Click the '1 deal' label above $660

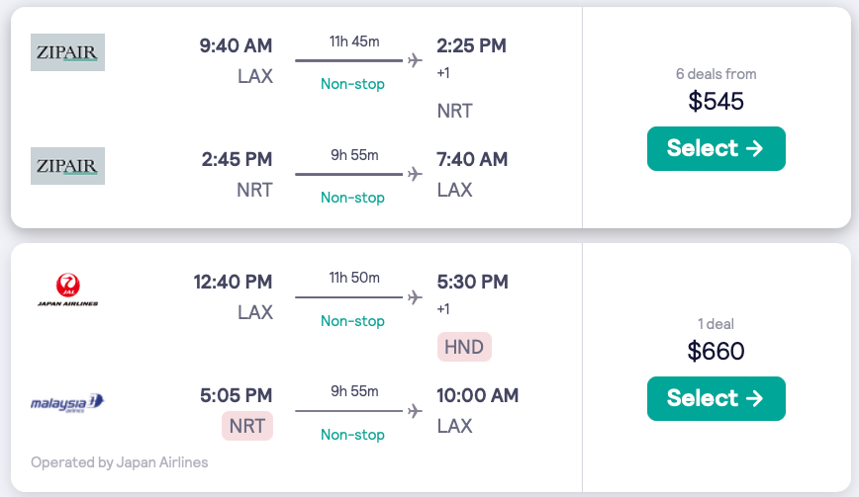point(716,324)
